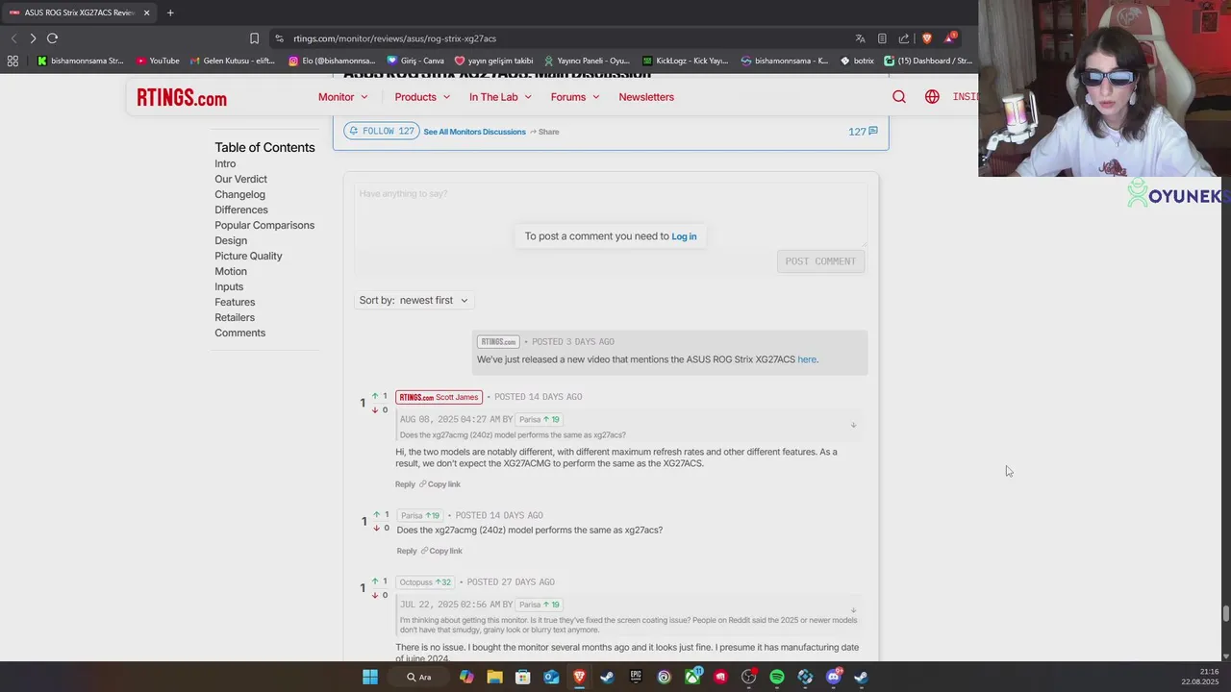Expand quoted comment in Scott James's reply

853,425
